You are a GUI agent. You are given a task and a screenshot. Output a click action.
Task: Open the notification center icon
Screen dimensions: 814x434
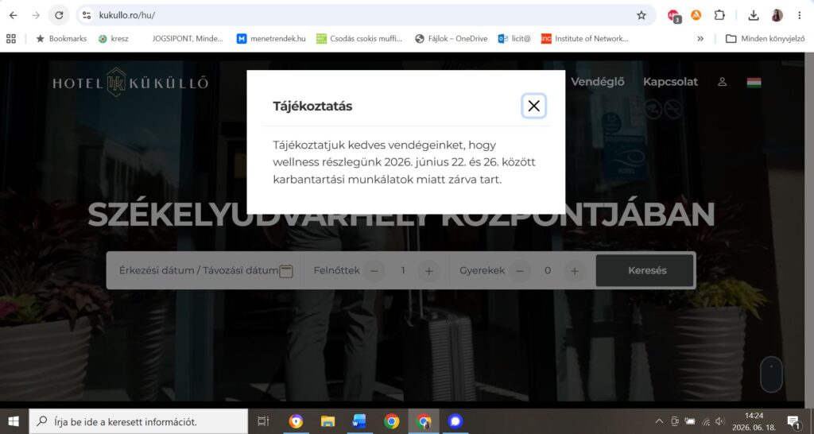click(x=793, y=421)
